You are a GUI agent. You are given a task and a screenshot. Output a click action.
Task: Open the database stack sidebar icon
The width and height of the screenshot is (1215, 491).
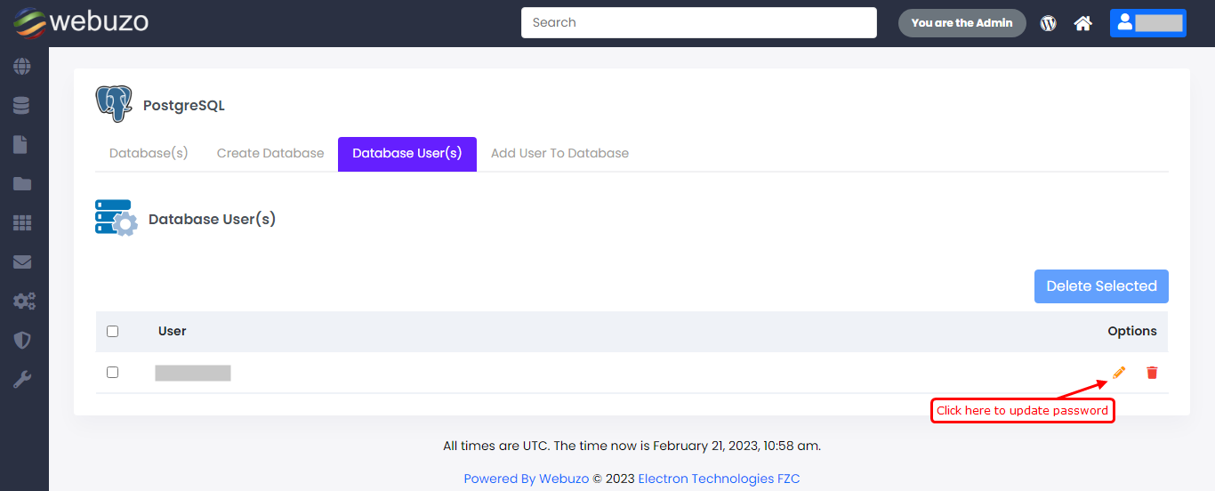coord(22,106)
